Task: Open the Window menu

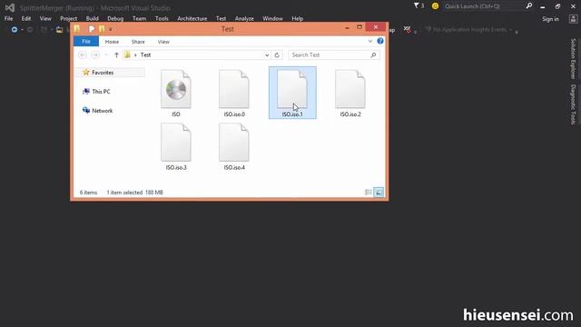Action: (272, 18)
